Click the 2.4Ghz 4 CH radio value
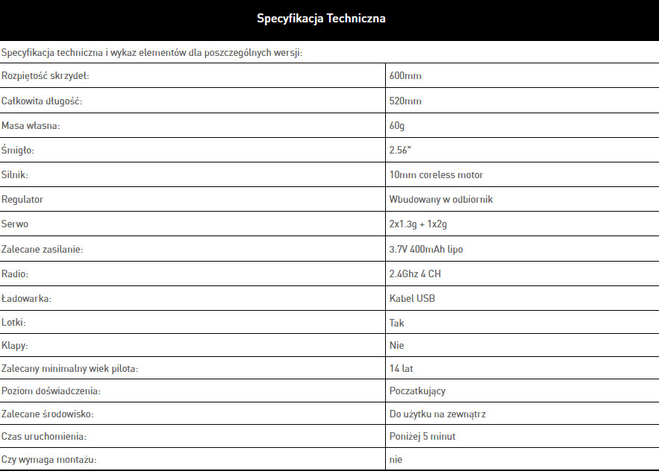This screenshot has height=474, width=659. point(415,274)
